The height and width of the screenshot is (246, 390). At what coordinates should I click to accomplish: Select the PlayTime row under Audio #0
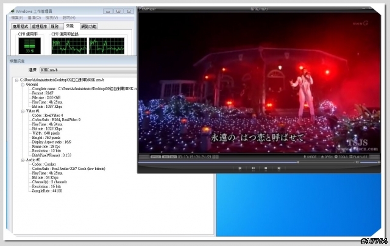pyautogui.click(x=47, y=173)
